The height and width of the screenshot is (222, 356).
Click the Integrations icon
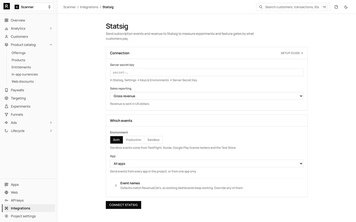point(6,208)
